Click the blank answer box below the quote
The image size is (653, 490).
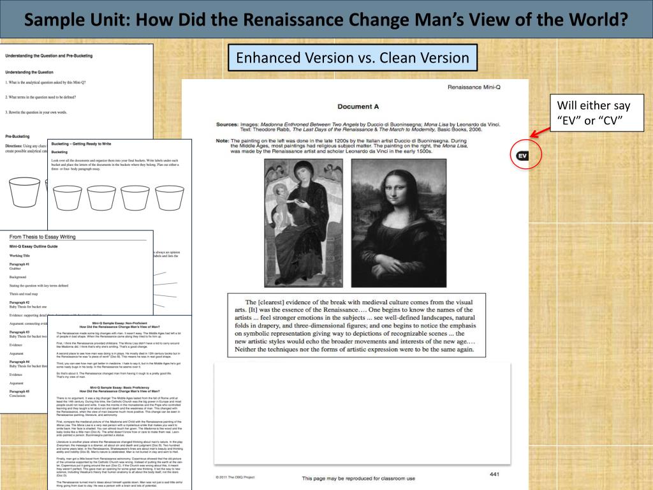(x=362, y=413)
